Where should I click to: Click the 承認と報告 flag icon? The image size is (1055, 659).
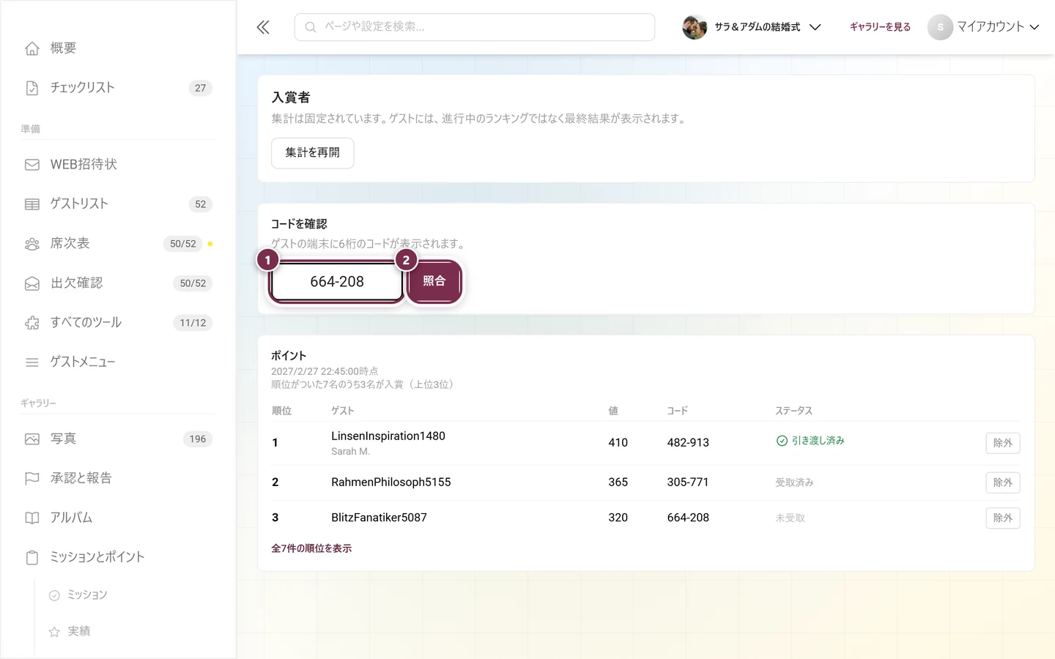tap(32, 479)
